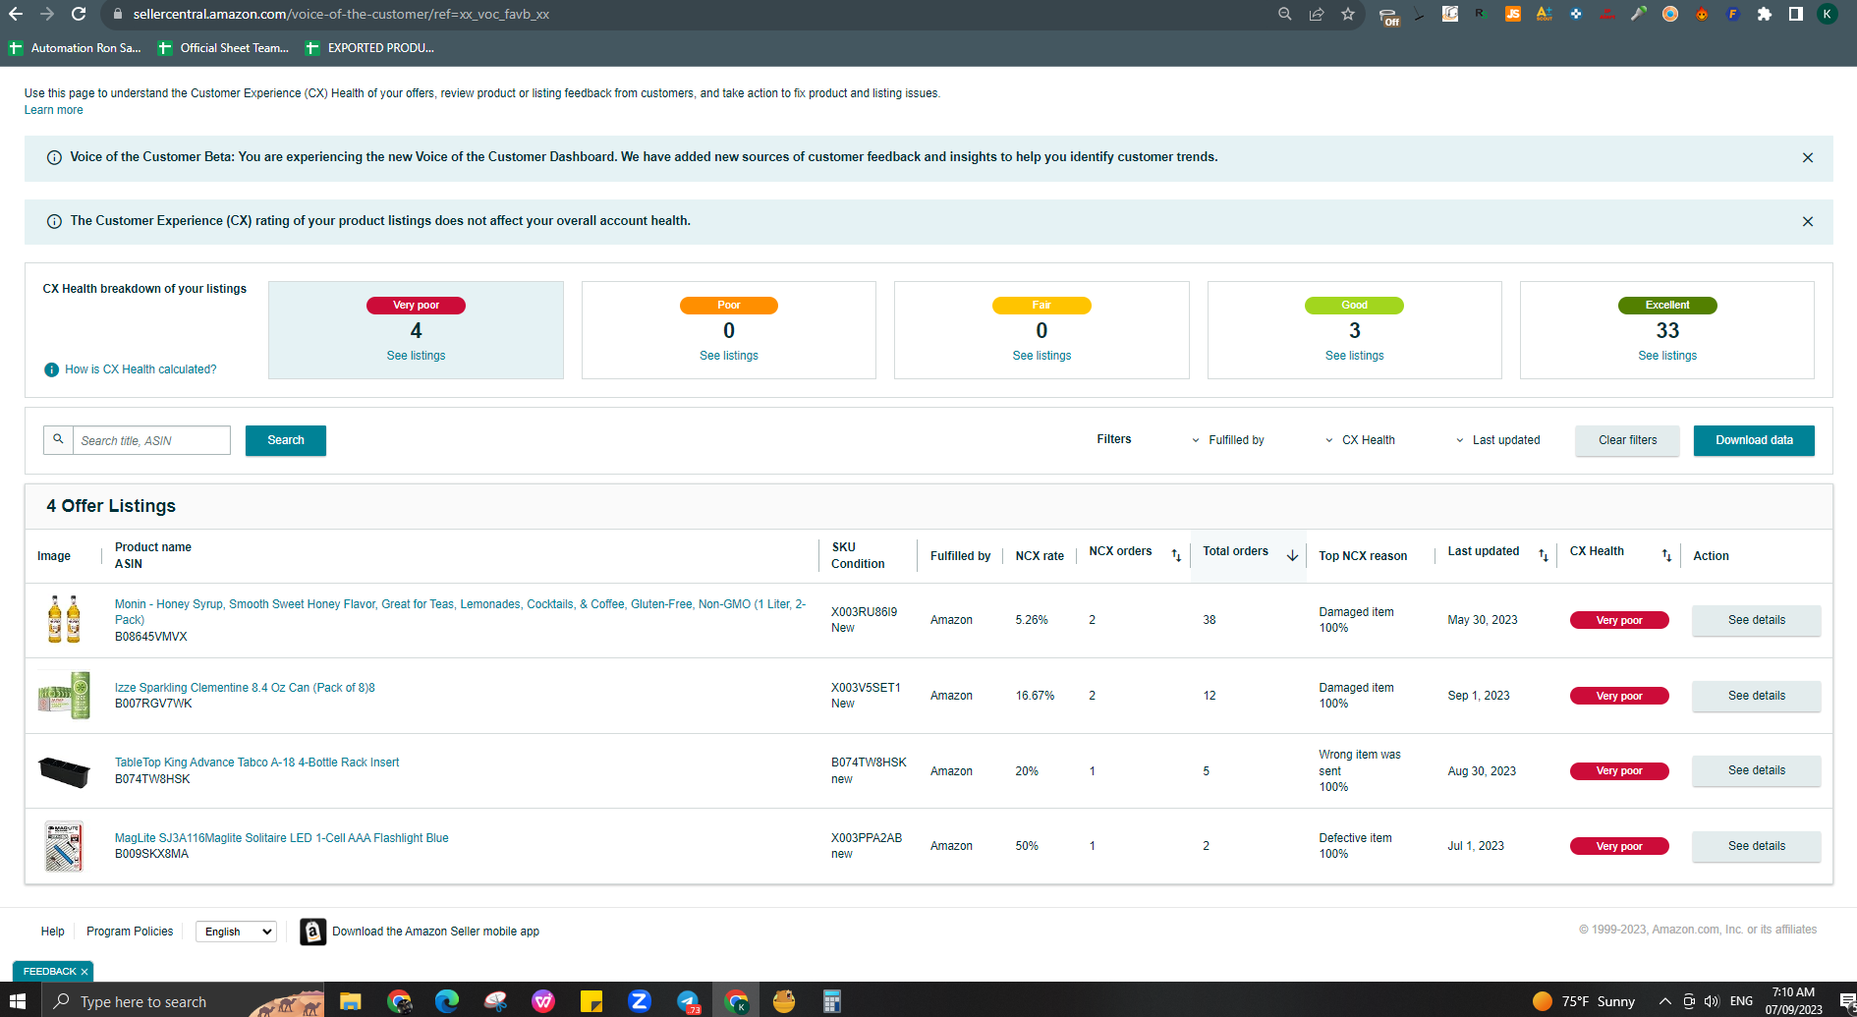1857x1017 pixels.
Task: Expand the Last updated filter
Action: click(1497, 440)
